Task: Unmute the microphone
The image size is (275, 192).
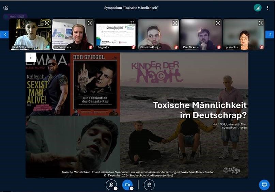Action: tap(111, 185)
